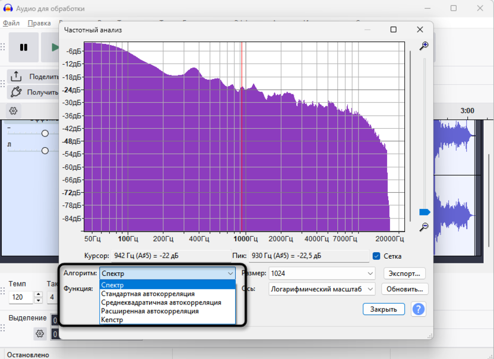
Task: Pause playback with the Pause icon
Action: pyautogui.click(x=24, y=47)
